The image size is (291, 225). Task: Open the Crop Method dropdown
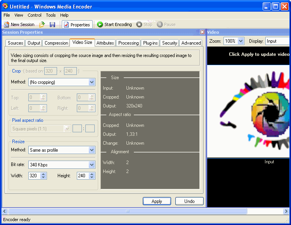tap(92, 82)
